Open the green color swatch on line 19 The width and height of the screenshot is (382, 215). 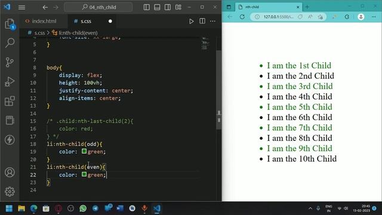pyautogui.click(x=84, y=151)
